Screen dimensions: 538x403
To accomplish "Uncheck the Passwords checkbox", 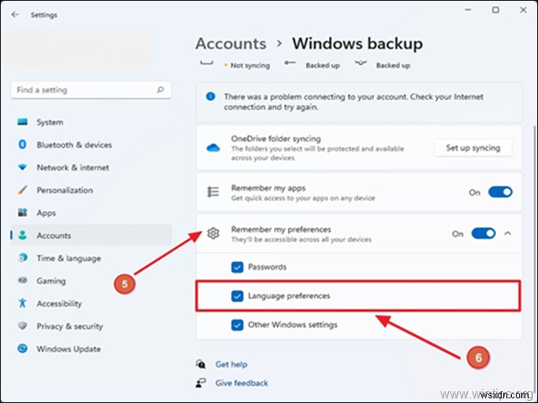I will (x=237, y=267).
